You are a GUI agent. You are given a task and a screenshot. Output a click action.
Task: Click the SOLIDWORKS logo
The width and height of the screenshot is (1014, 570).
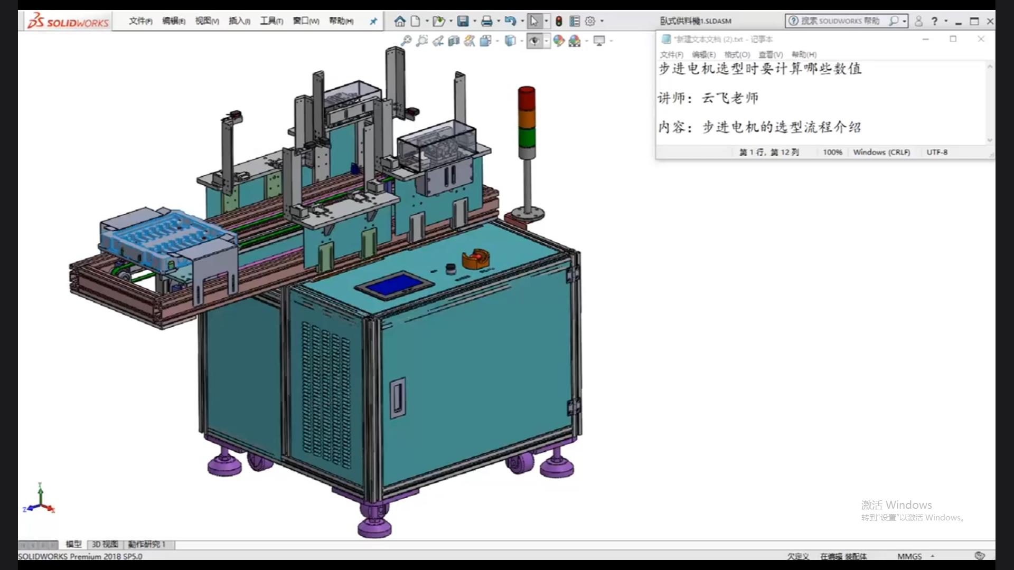68,21
